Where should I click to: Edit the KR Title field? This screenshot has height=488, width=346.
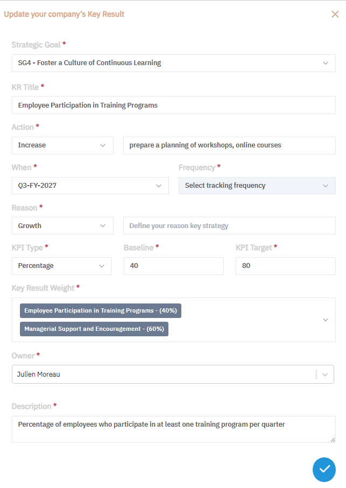[173, 105]
